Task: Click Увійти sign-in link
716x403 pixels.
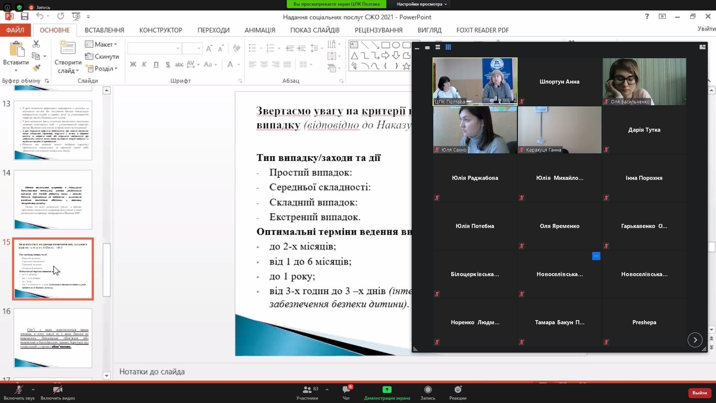Action: tap(706, 29)
